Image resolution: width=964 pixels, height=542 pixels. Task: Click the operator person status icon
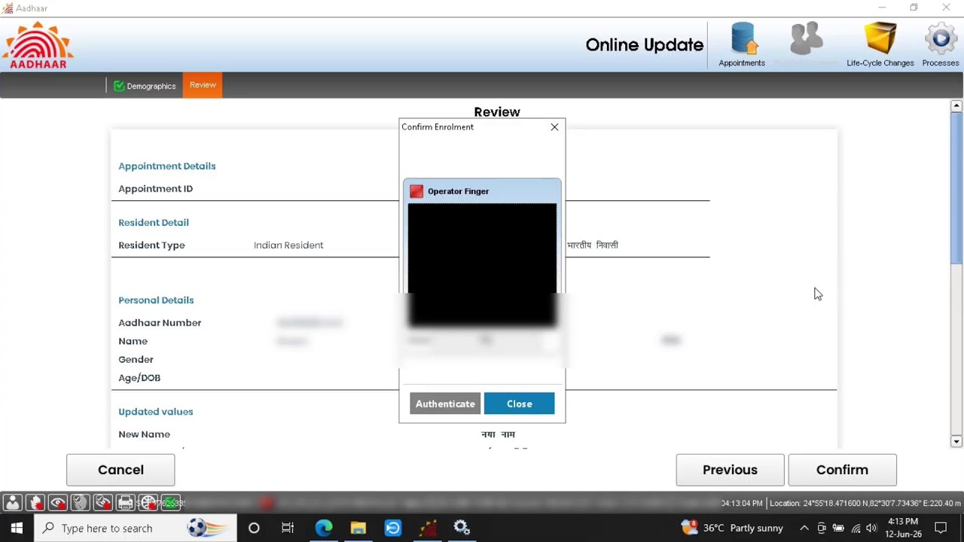[x=13, y=503]
